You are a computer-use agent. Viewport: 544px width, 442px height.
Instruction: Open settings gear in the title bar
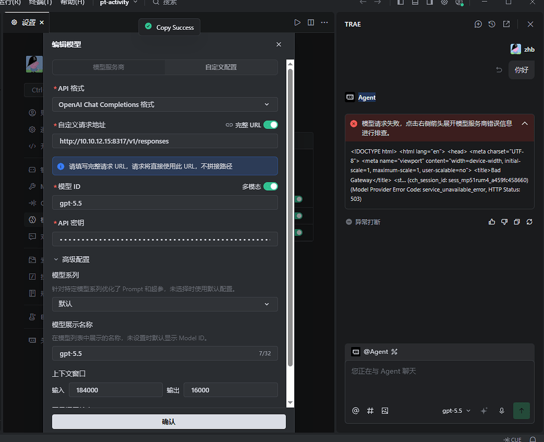445,2
